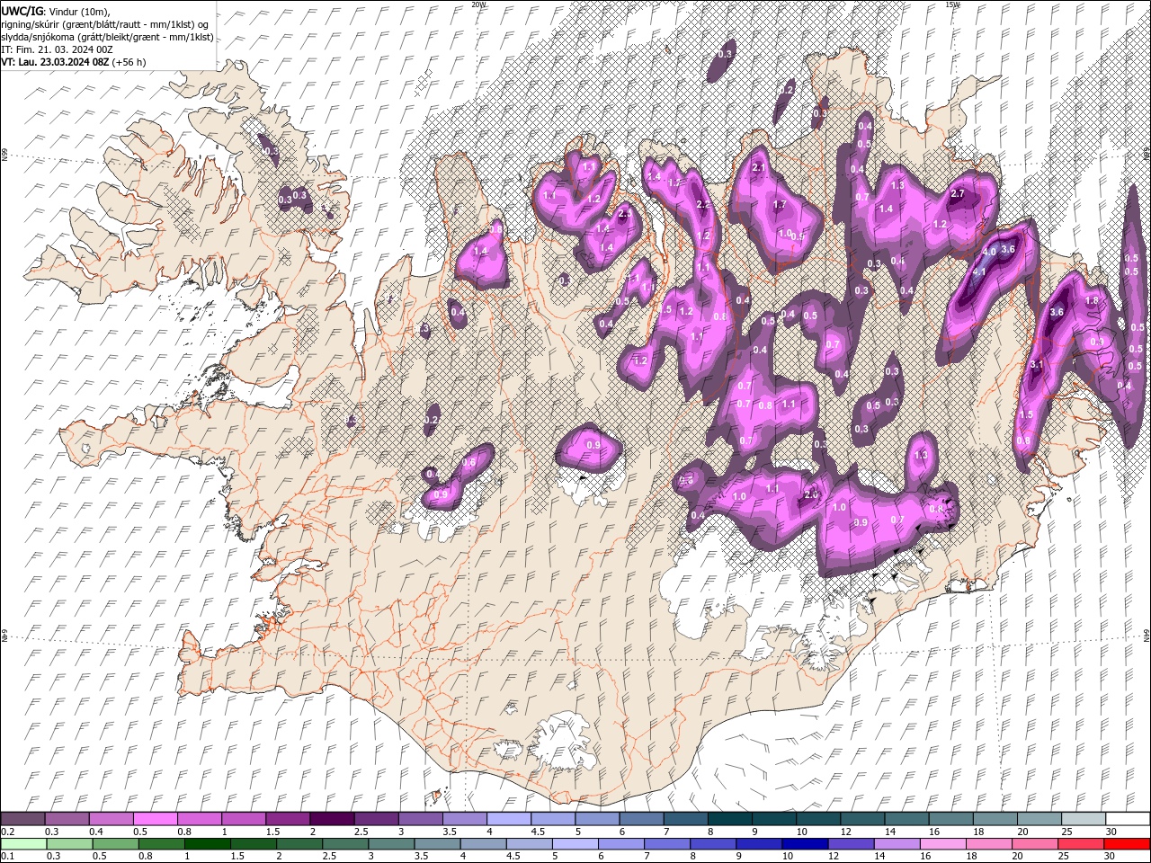This screenshot has width=1151, height=863.
Task: Select the navy blue 10 swatch in rain legend
Action: coord(805,844)
